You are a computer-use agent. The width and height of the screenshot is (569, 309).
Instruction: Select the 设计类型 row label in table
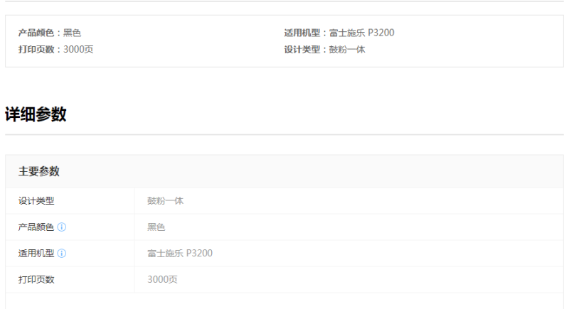tap(36, 201)
